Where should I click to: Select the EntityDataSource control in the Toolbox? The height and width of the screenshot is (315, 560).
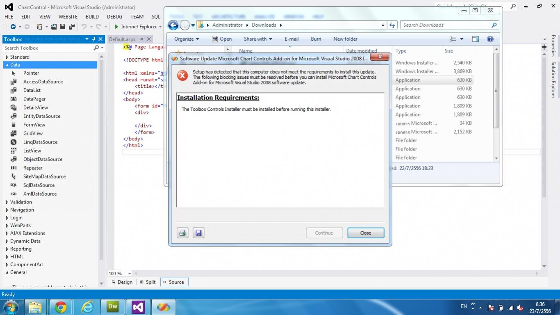[42, 116]
